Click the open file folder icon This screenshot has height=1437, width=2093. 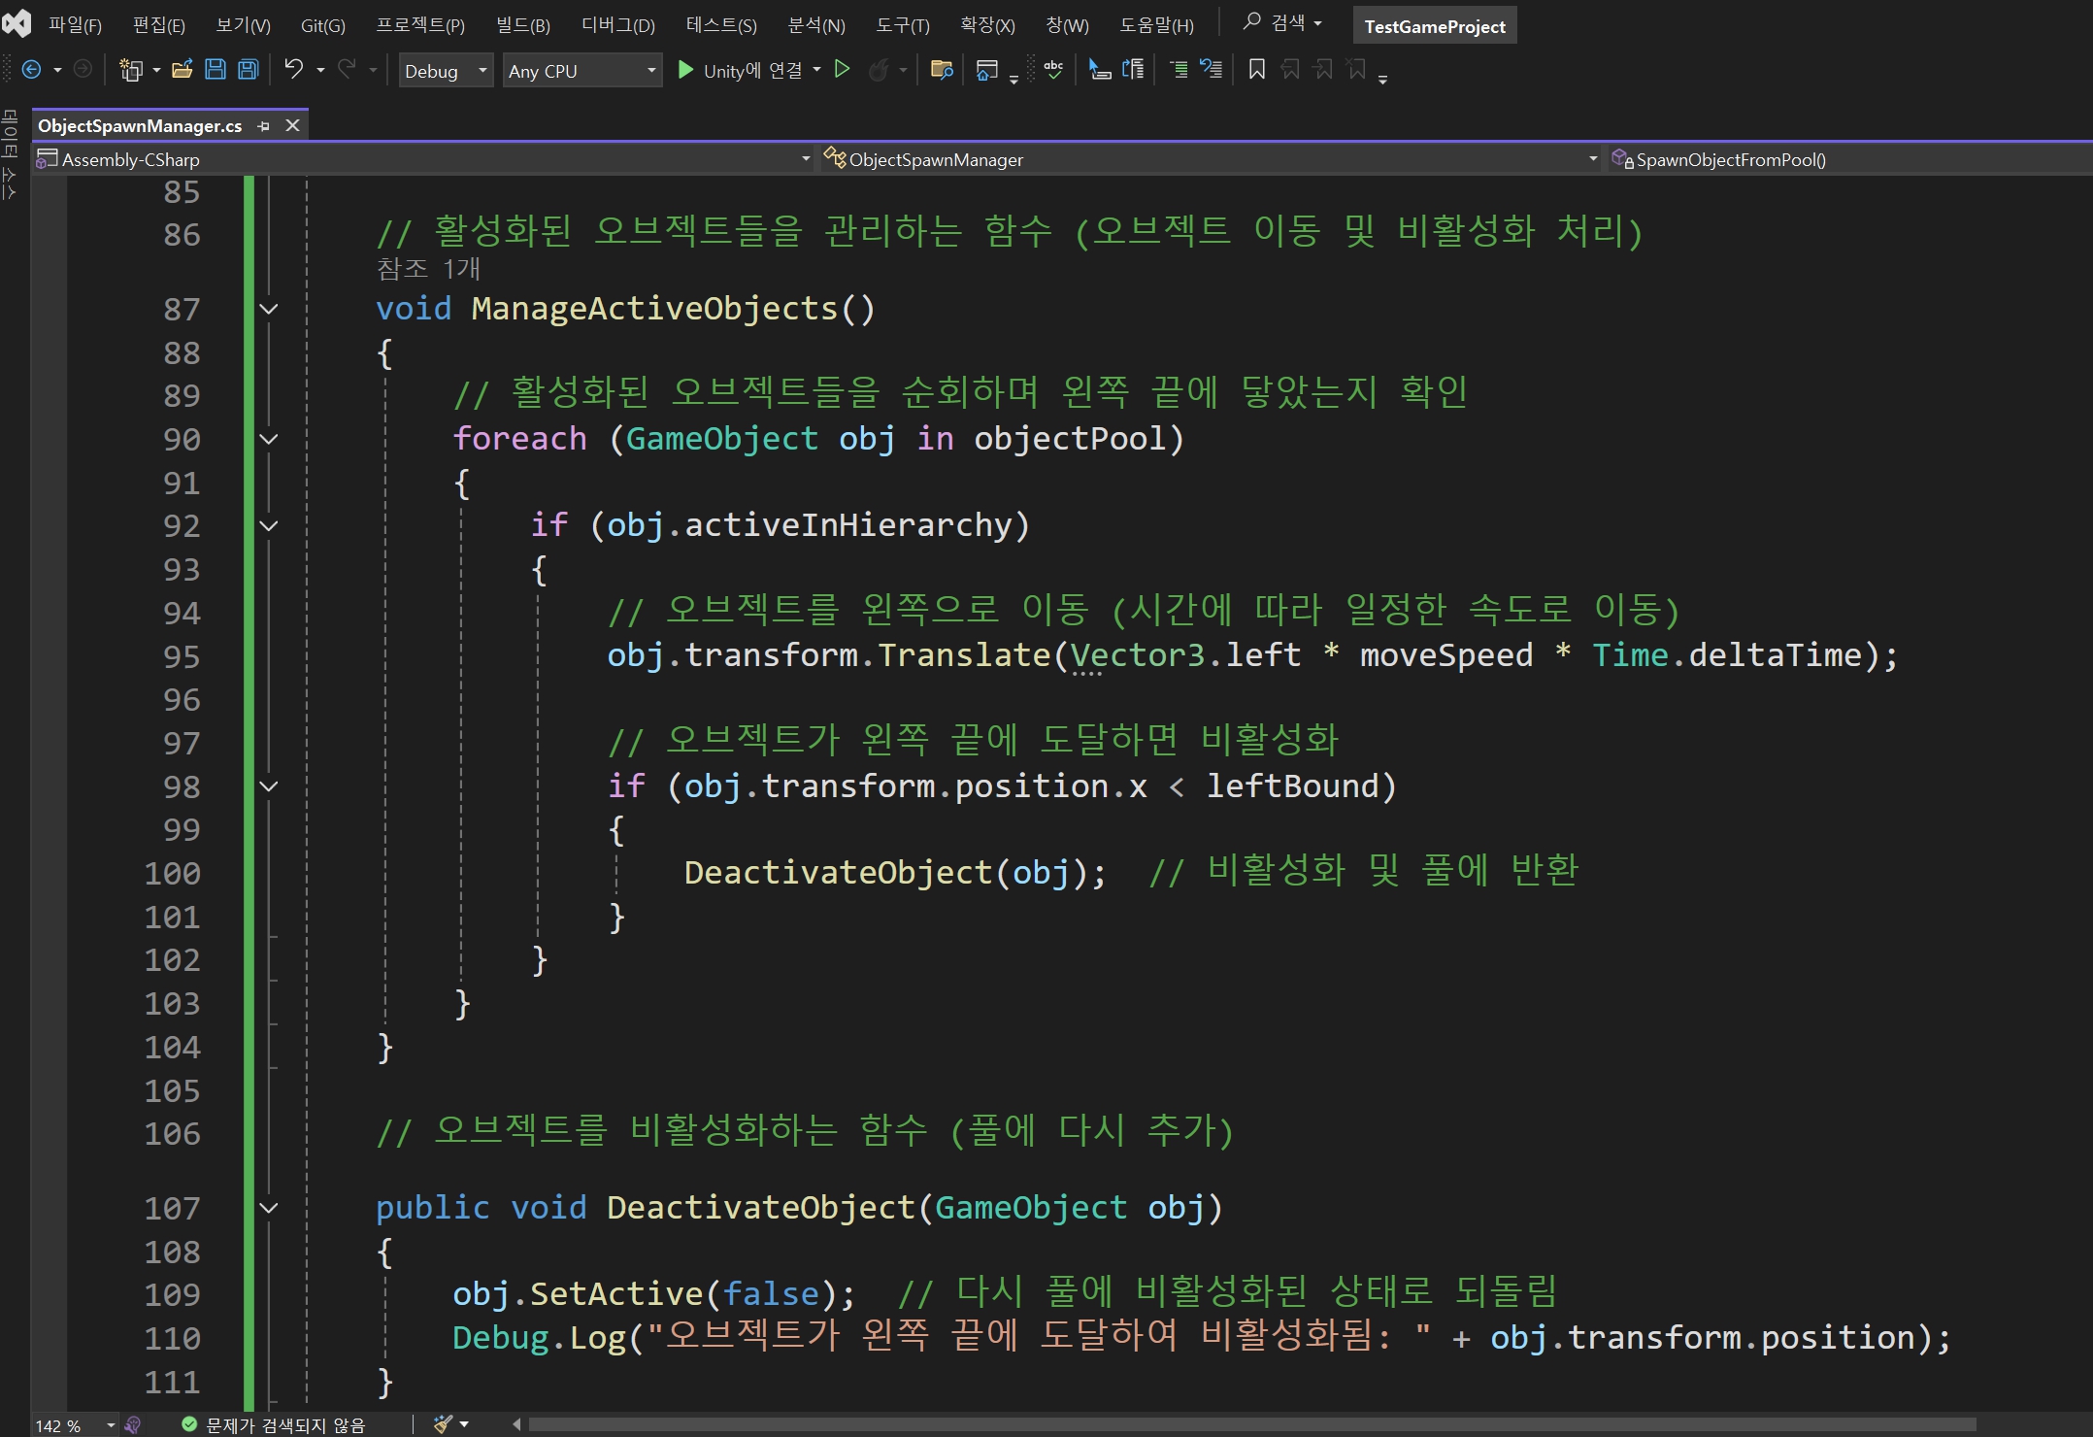(x=182, y=70)
